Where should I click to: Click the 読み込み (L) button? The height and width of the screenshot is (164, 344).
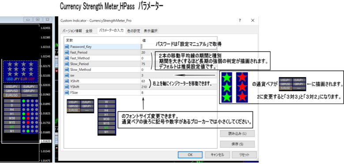click(x=237, y=134)
